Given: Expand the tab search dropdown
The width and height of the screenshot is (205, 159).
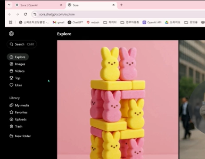Looking at the screenshot, I should tap(9, 5).
